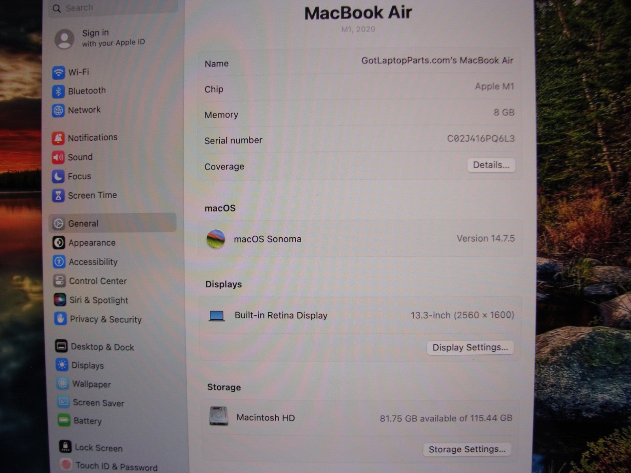Click Sign in with your Apple ID
The width and height of the screenshot is (631, 473).
[x=113, y=38]
